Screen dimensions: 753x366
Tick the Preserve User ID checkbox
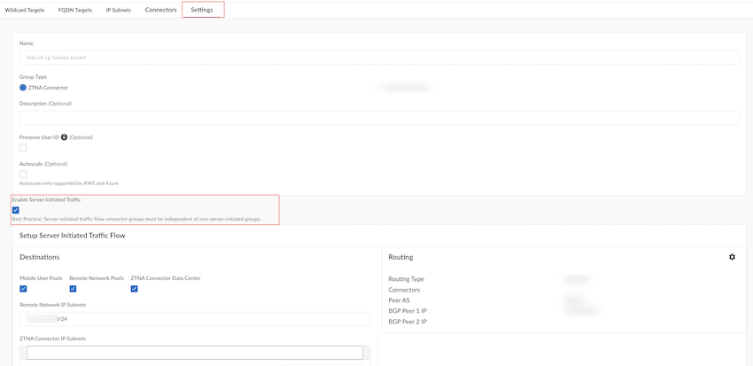pos(23,148)
